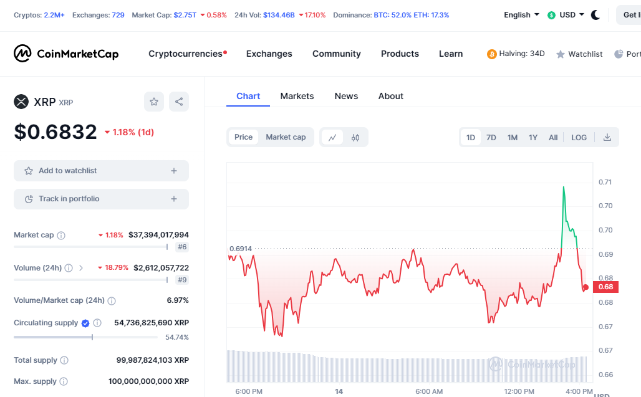Show Market cap info tooltip icon

[x=61, y=235]
